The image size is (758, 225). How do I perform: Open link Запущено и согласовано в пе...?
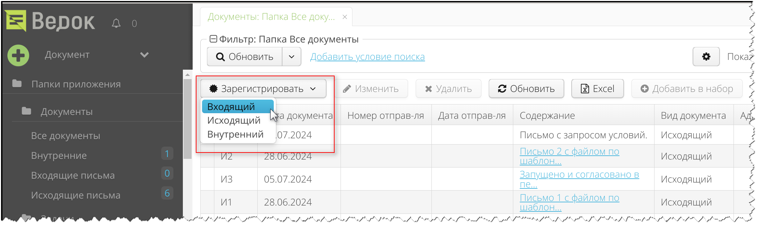click(579, 179)
